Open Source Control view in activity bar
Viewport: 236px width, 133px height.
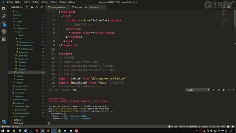tap(4, 24)
